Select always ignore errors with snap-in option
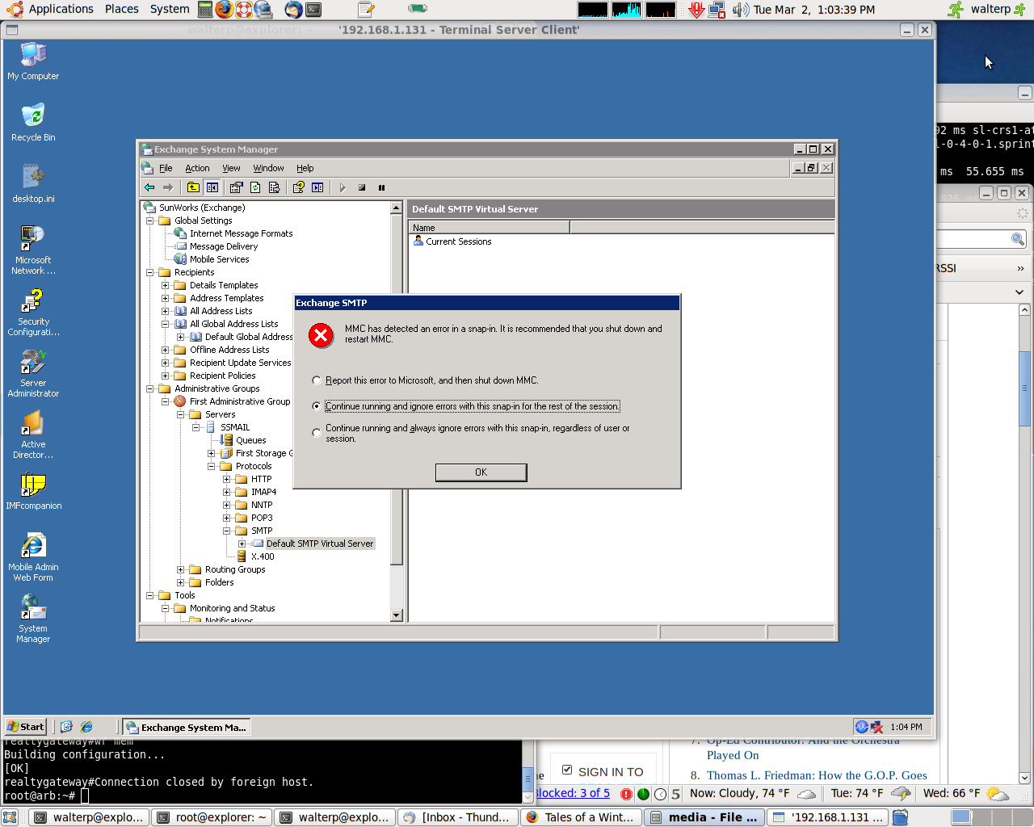Screen dimensions: 1034x827 [x=317, y=433]
